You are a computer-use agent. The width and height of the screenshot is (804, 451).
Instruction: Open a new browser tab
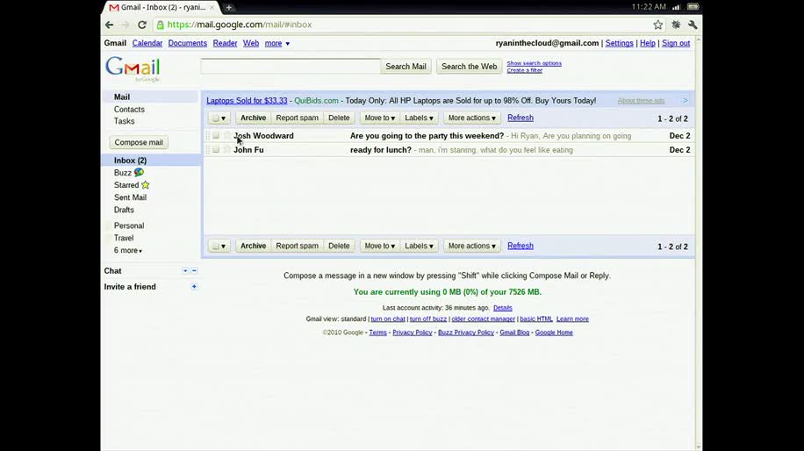[x=229, y=8]
